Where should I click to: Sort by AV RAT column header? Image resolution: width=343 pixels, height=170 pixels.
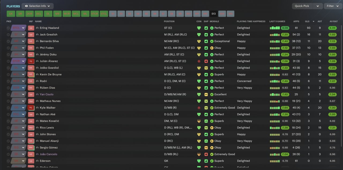(333, 21)
